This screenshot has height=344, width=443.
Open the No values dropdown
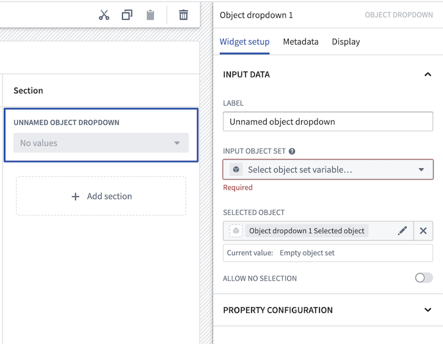[x=101, y=143]
